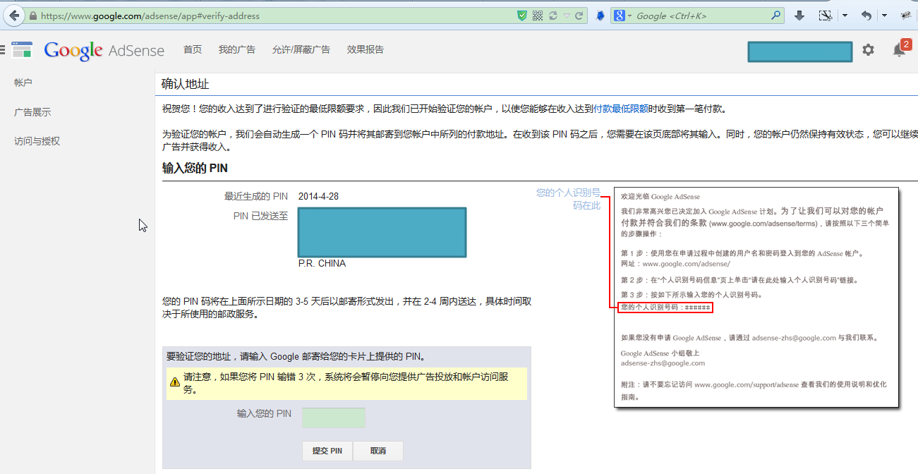Image resolution: width=918 pixels, height=474 pixels.
Task: Open the 首页 navigation tab
Action: coord(193,49)
